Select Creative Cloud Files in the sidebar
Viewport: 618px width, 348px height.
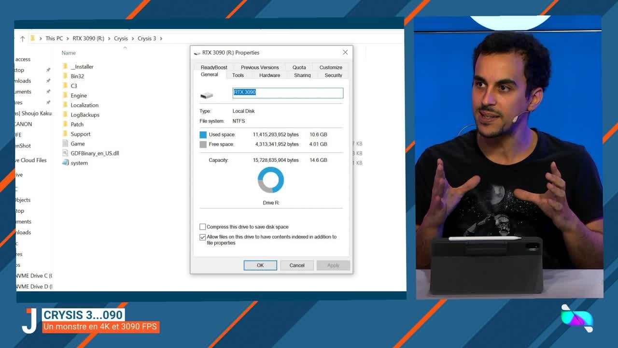[31, 160]
